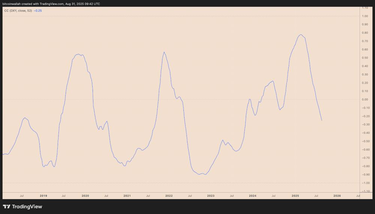The image size is (375, 214).
Task: Click the 0.40 value on the price axis
Action: [x=365, y=66]
